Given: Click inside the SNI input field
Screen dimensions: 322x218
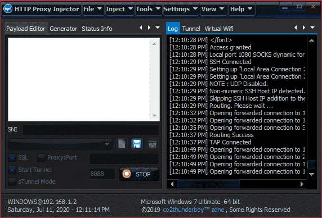Looking at the screenshot, I should (91, 130).
